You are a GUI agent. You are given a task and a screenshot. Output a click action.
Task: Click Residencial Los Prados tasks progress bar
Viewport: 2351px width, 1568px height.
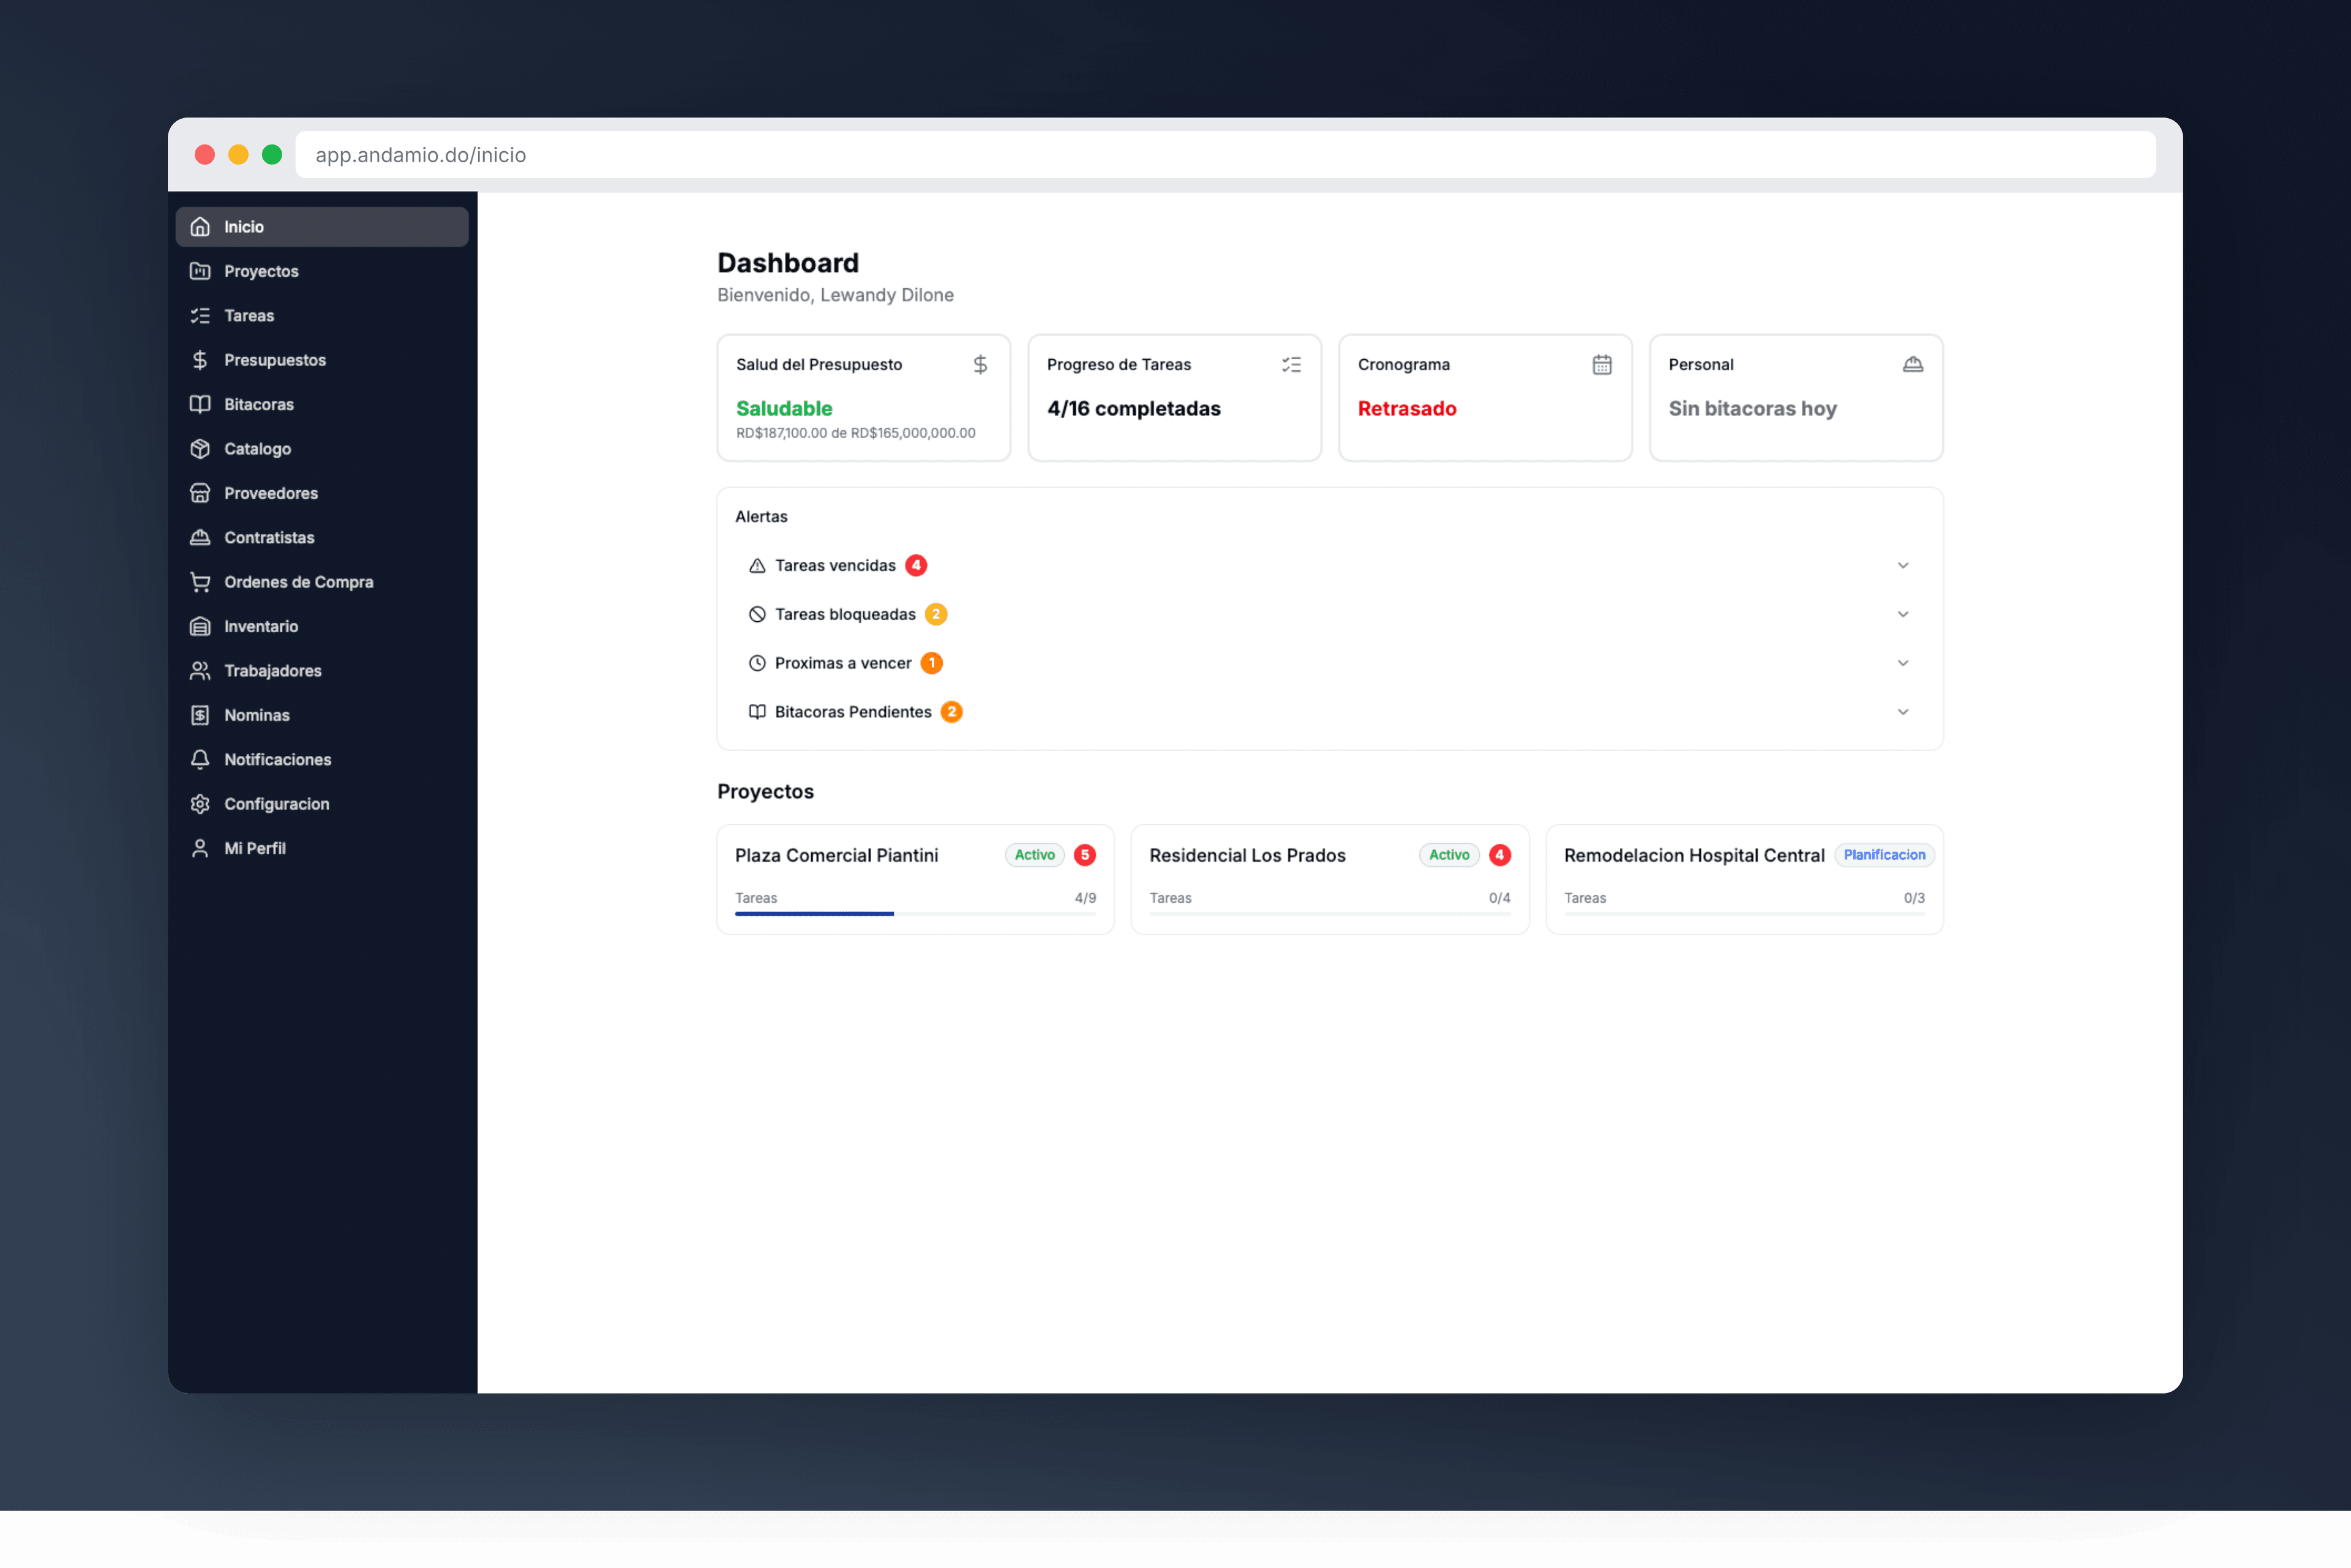(x=1330, y=914)
